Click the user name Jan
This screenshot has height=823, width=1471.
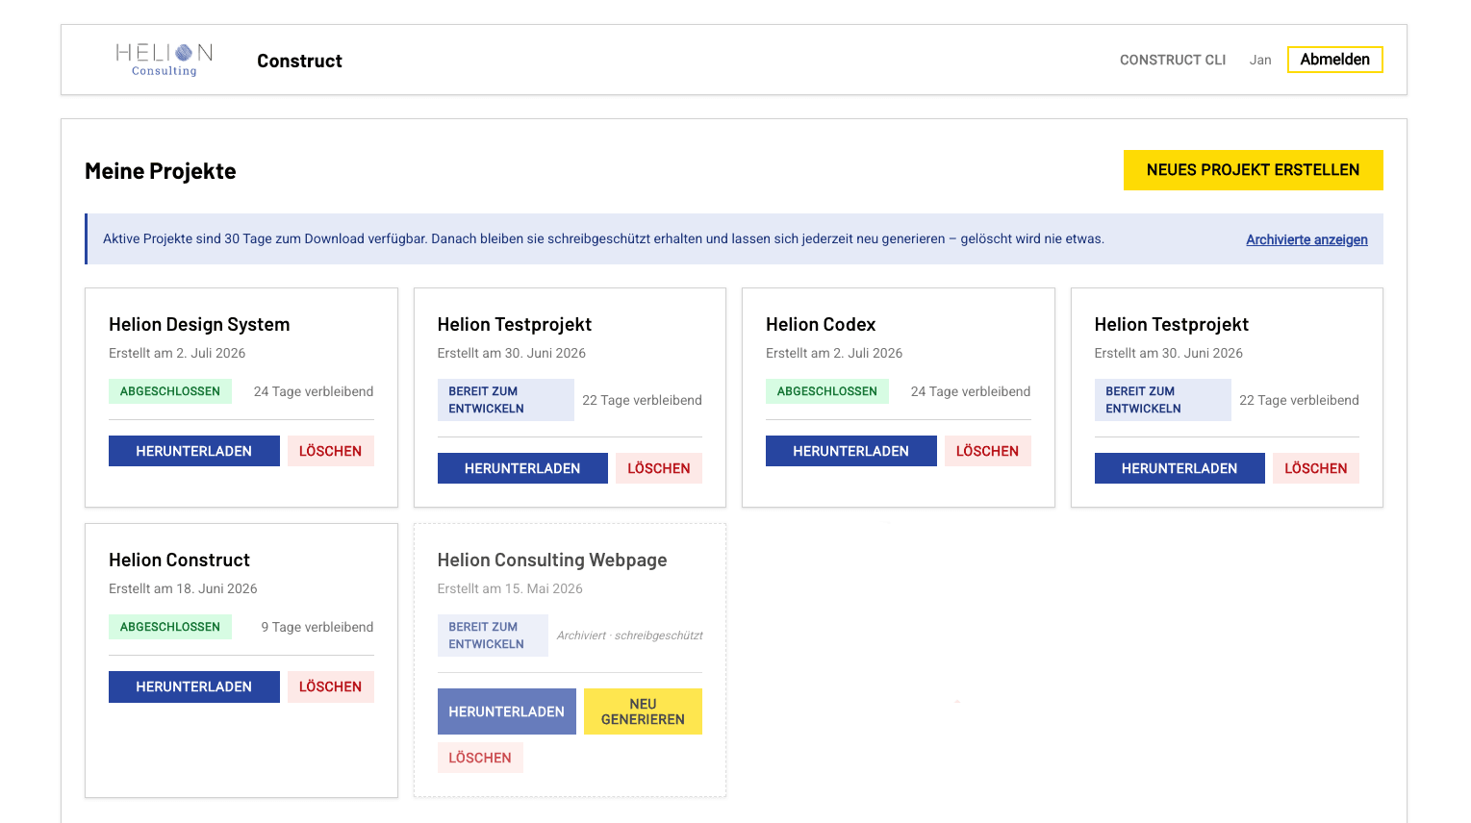click(x=1260, y=60)
